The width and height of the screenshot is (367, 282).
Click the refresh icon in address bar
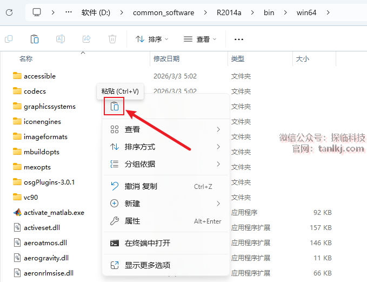[x=9, y=12]
